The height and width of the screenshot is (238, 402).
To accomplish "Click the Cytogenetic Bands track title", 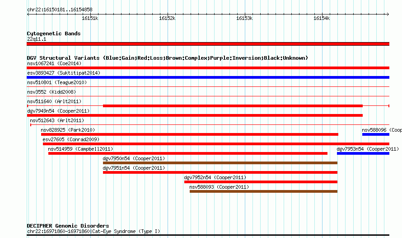I will pos(54,33).
